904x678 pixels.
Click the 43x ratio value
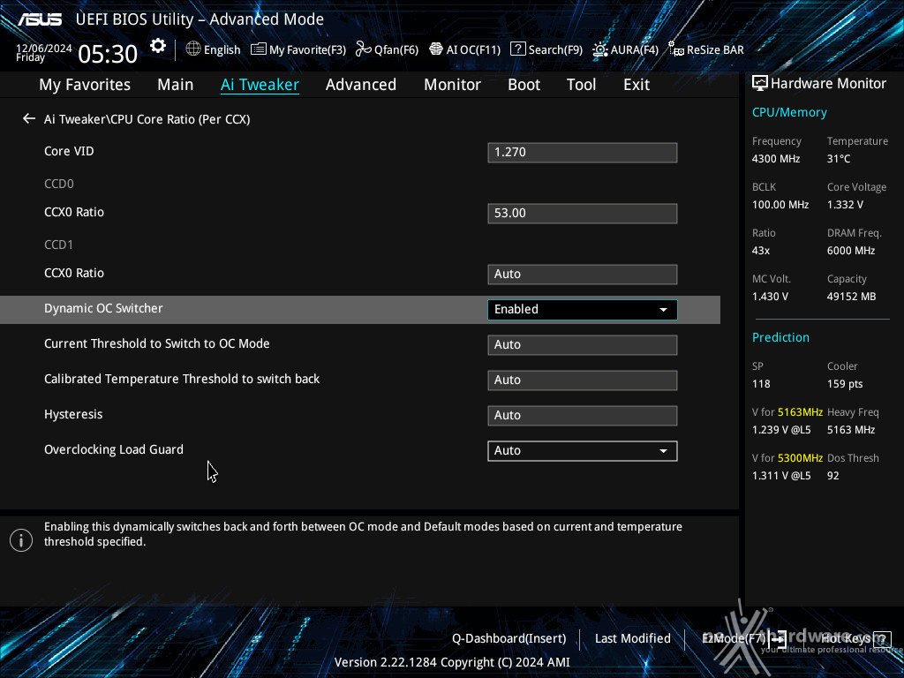[x=761, y=251]
